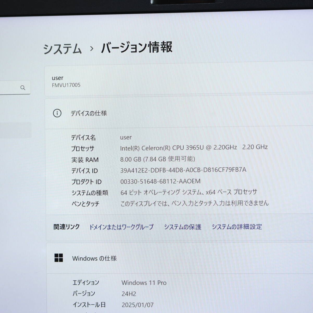Click the device name value user in specifications
Screen dimensions: 313x313
[x=126, y=137]
